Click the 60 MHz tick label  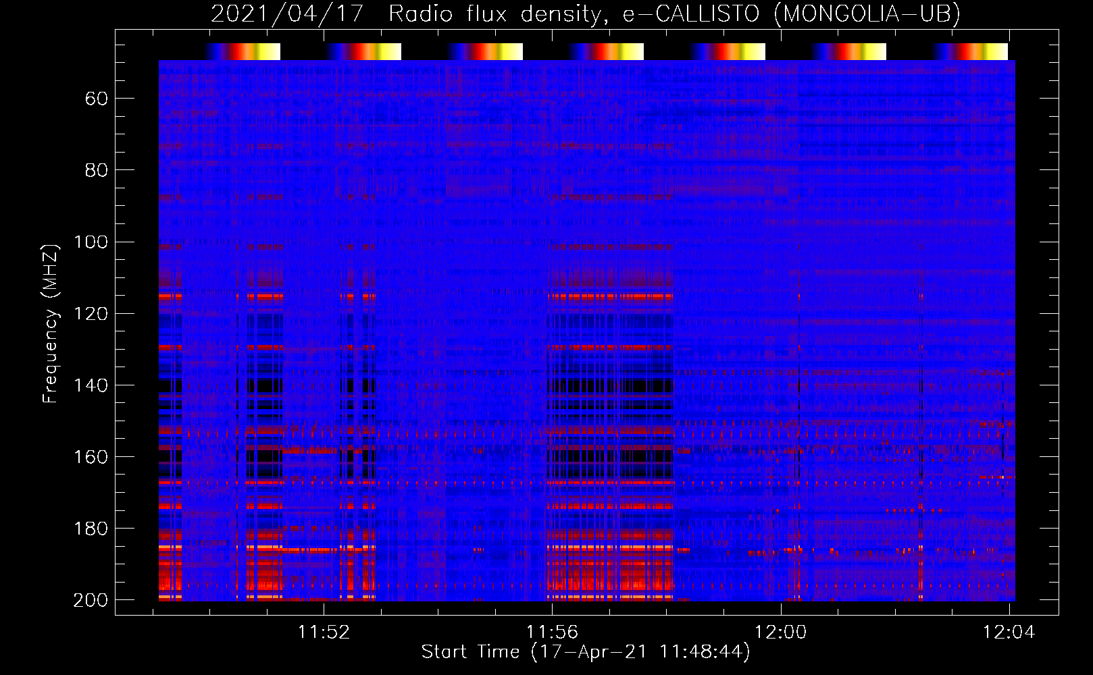97,99
